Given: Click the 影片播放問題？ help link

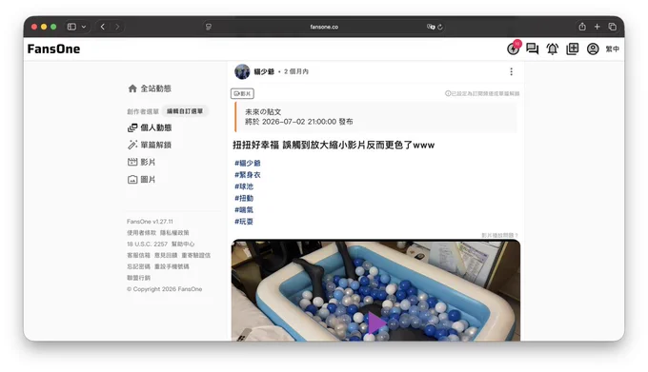Looking at the screenshot, I should 499,235.
